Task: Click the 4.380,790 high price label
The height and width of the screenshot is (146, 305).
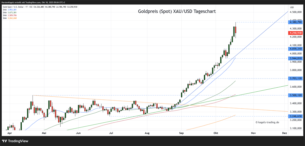Action: (294, 22)
